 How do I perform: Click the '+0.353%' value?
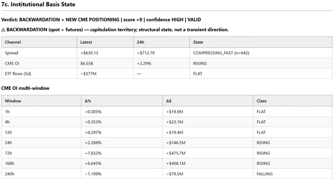(x=93, y=122)
